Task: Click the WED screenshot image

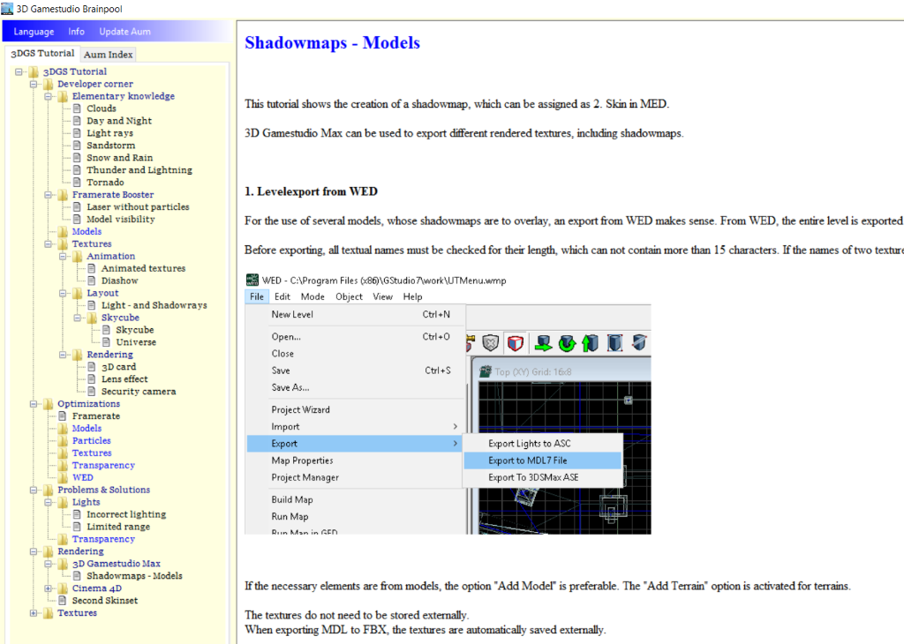Action: click(448, 404)
